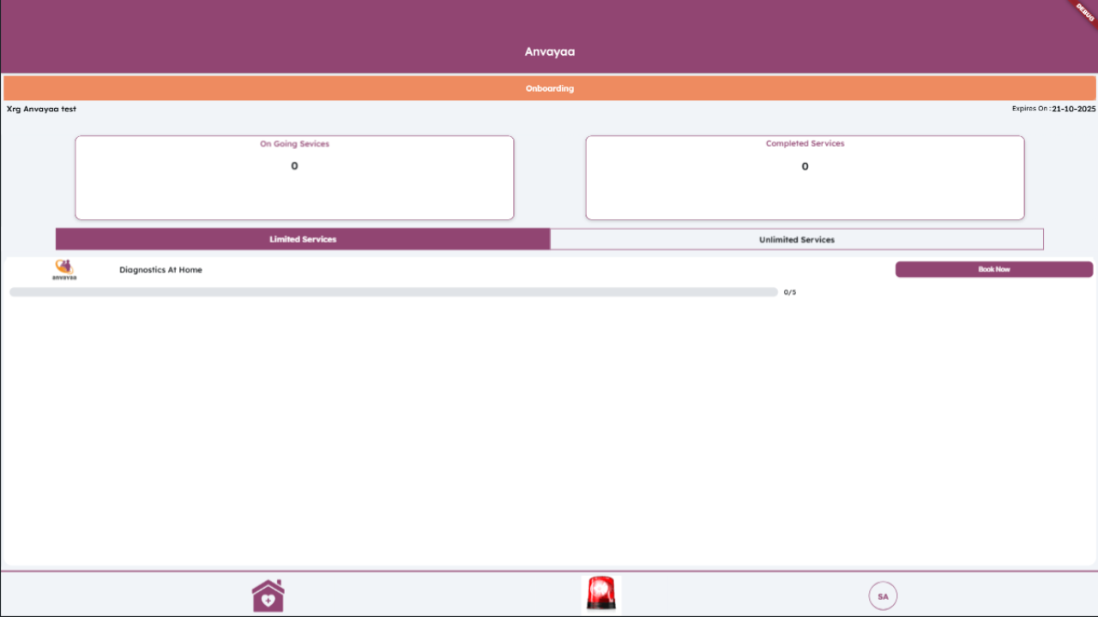This screenshot has width=1098, height=617.
Task: Open the Completed Services card
Action: (805, 177)
